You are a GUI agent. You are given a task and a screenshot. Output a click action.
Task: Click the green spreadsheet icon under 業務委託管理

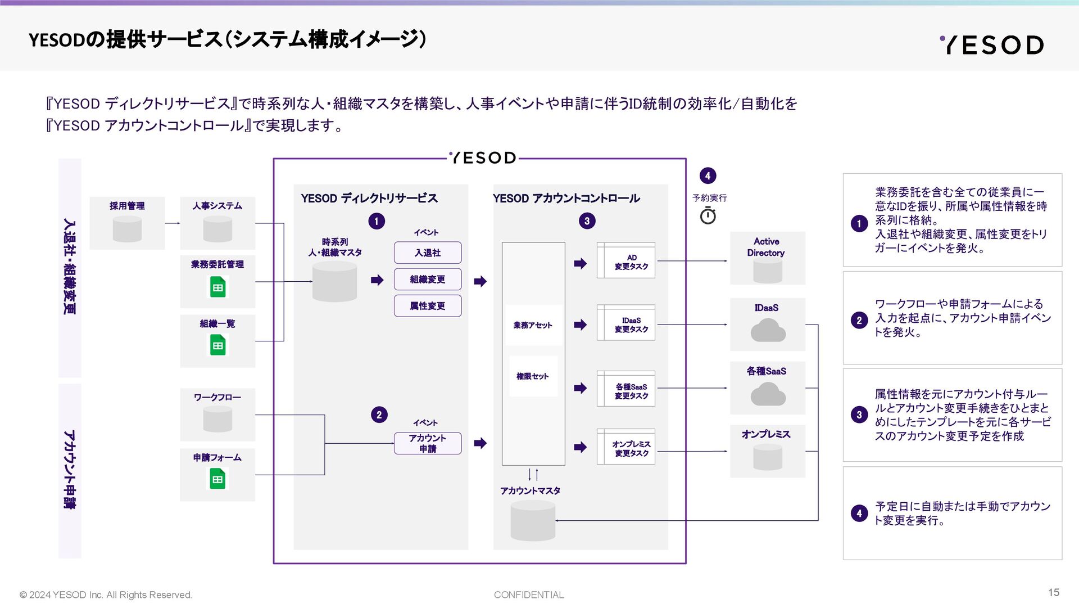coord(217,287)
